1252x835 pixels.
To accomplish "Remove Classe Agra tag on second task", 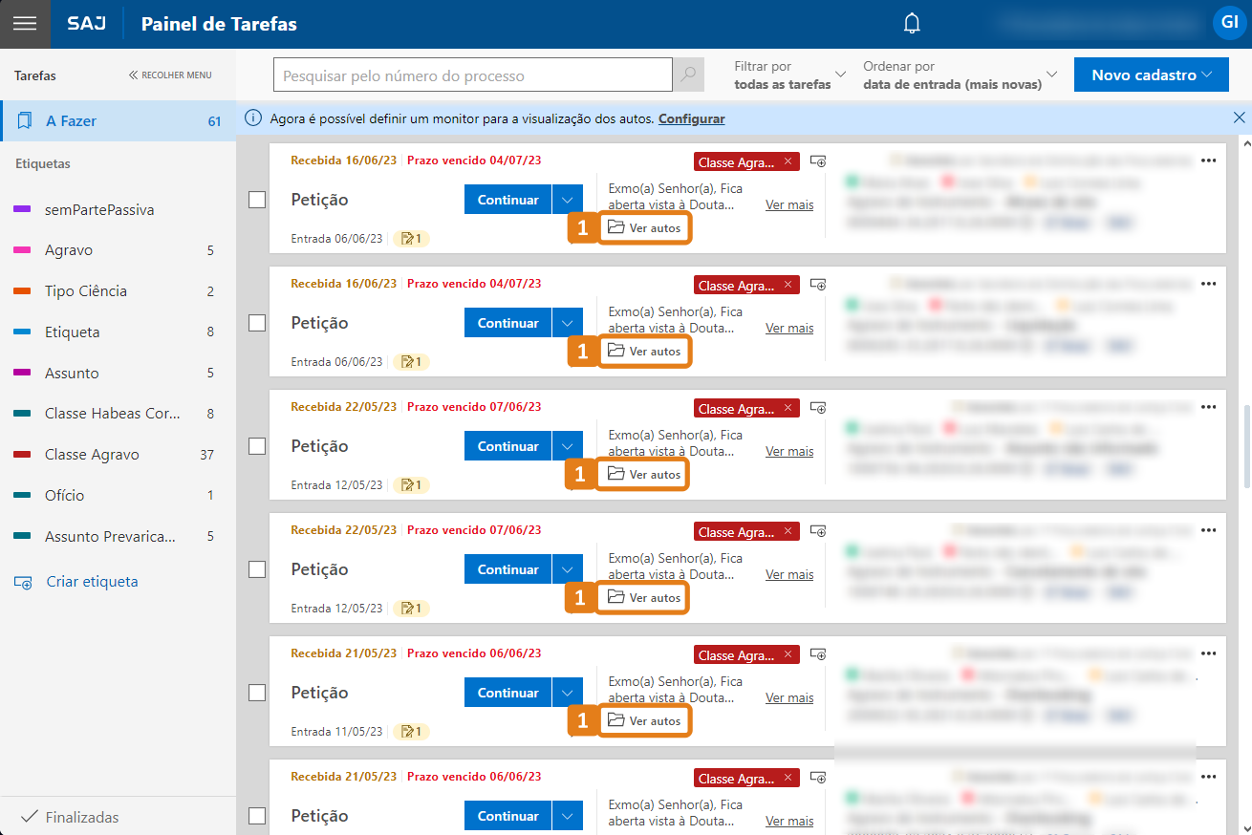I will [x=788, y=286].
